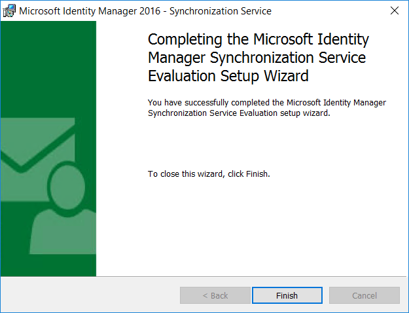This screenshot has height=313, width=409.
Task: Click the empty title bar space before the close button
Action: coord(327,10)
